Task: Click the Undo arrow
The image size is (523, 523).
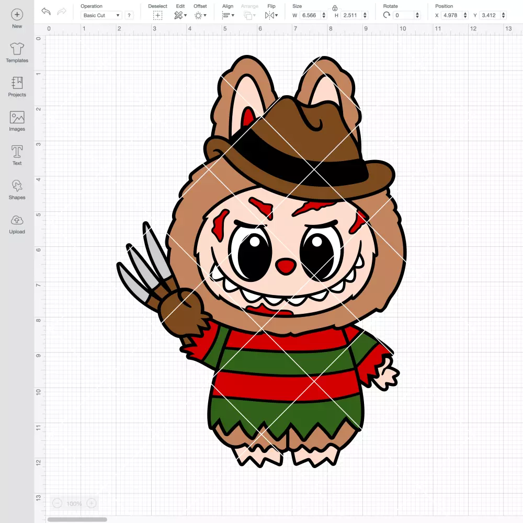Action: pyautogui.click(x=46, y=12)
